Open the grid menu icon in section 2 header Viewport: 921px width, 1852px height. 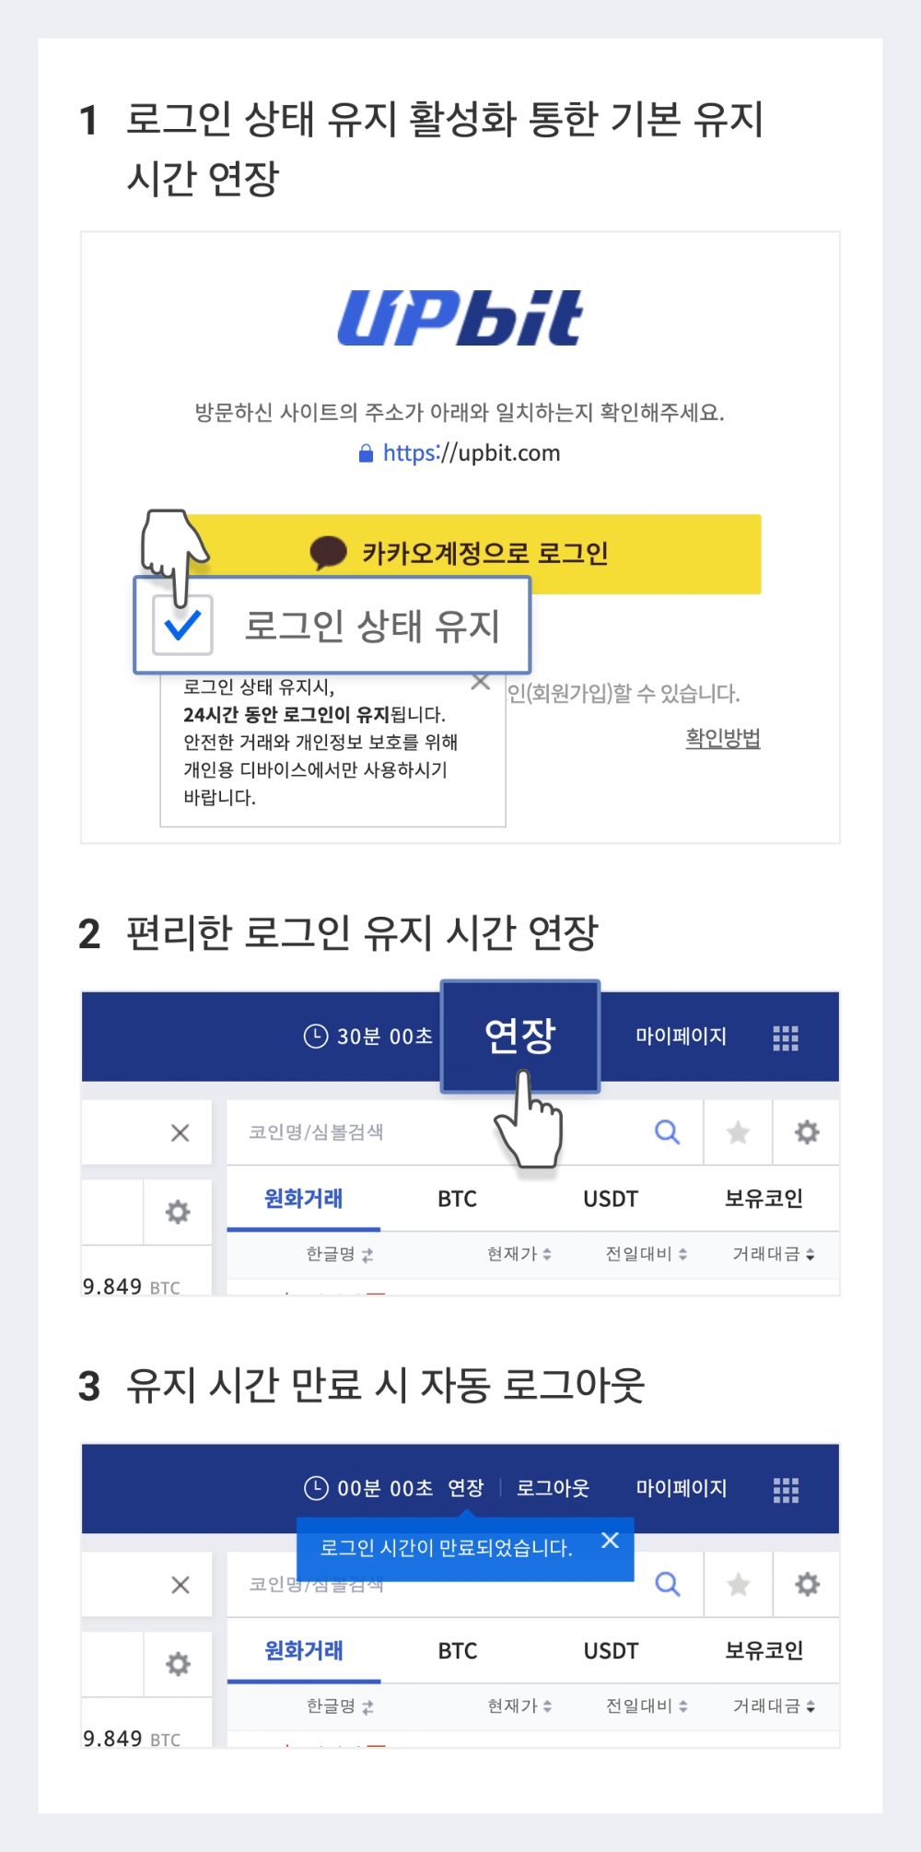(786, 1038)
